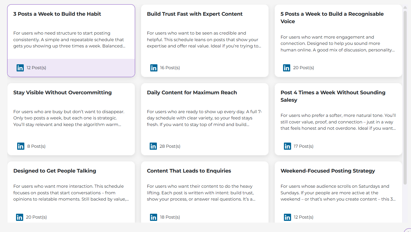This screenshot has height=232, width=411.
Task: Select Designed to Get People Talking heading
Action: click(x=55, y=171)
